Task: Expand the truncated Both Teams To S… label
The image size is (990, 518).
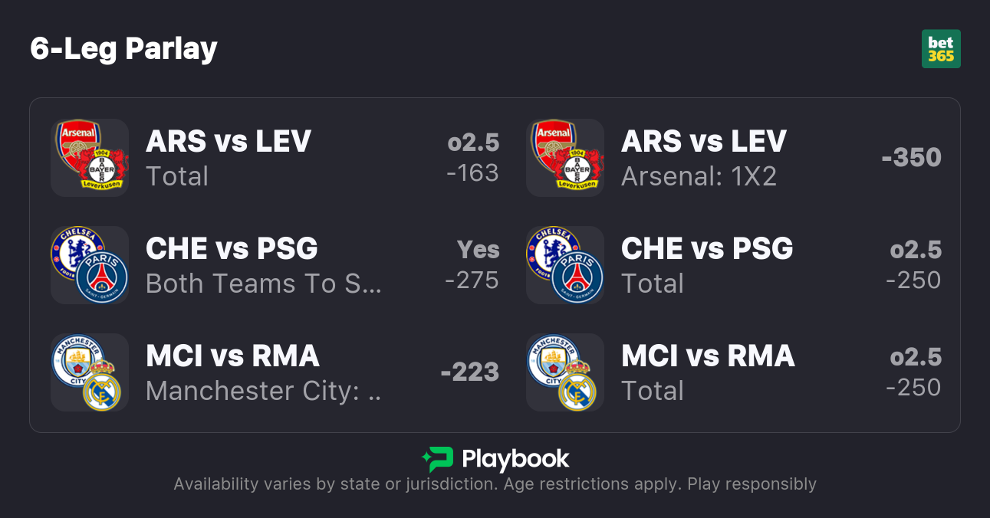Action: [x=263, y=284]
